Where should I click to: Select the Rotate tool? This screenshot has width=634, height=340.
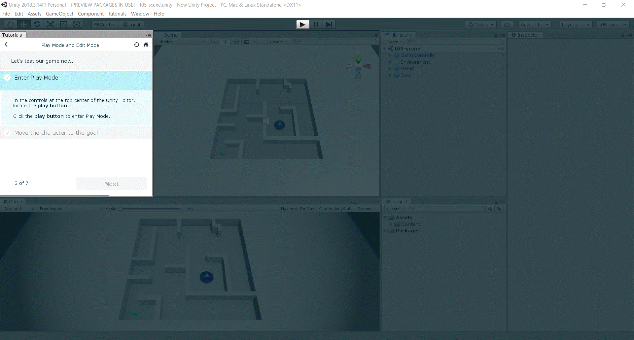coord(37,24)
